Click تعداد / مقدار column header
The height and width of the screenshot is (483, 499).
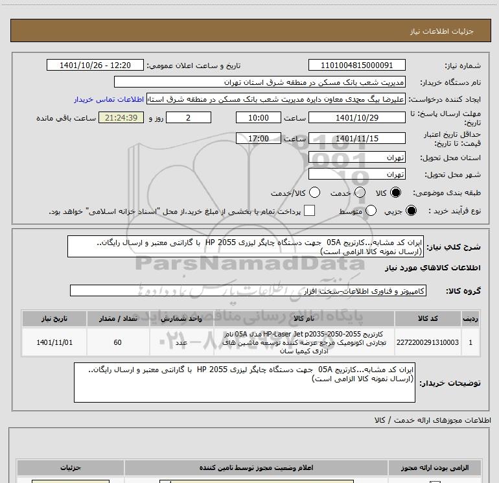tap(118, 318)
